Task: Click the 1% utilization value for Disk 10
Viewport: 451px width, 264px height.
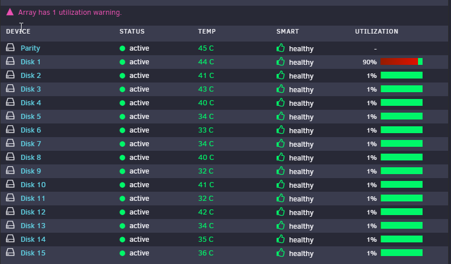Action: (x=371, y=185)
